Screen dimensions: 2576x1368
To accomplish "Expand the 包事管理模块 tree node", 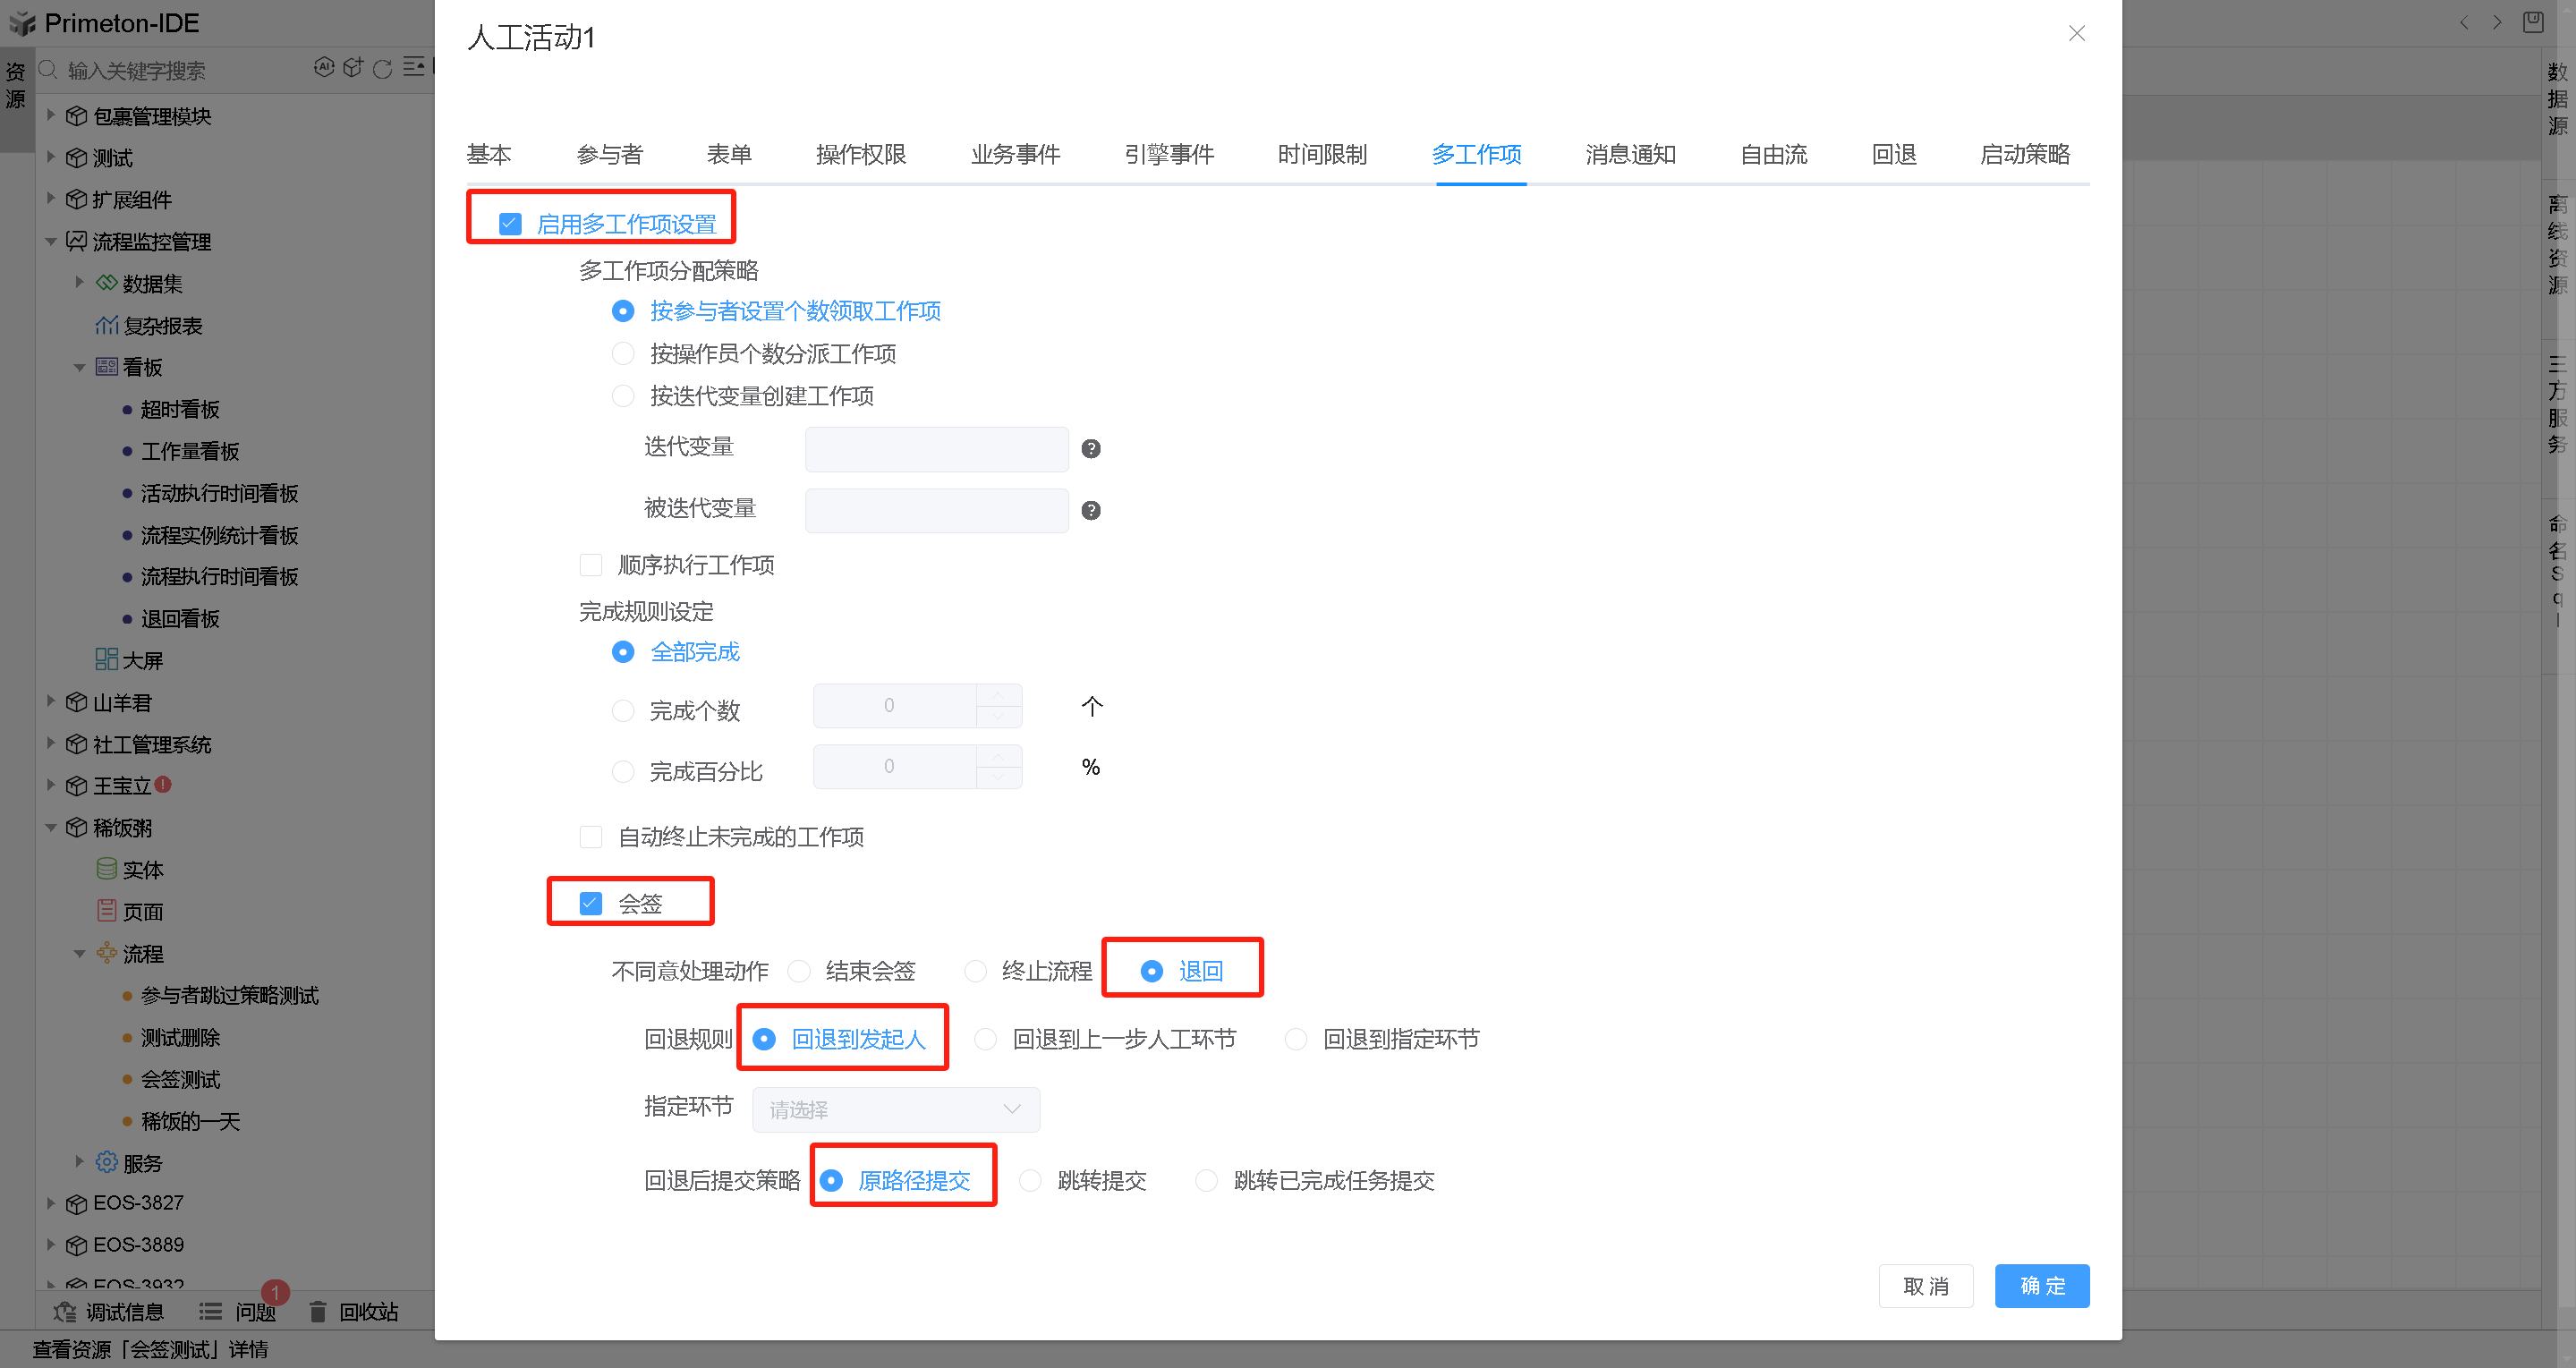I will [51, 115].
